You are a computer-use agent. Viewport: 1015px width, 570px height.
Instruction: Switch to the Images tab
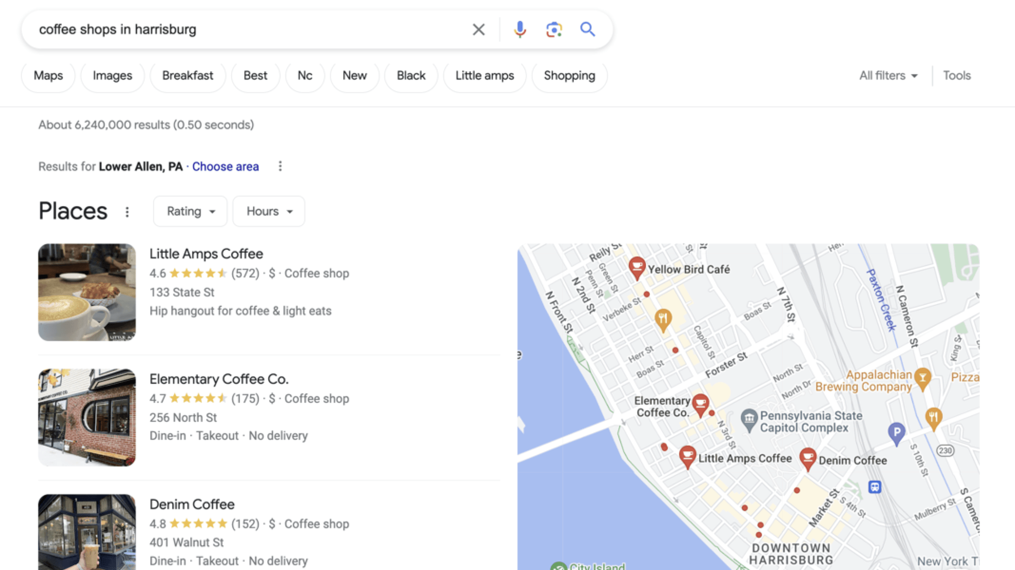tap(112, 76)
